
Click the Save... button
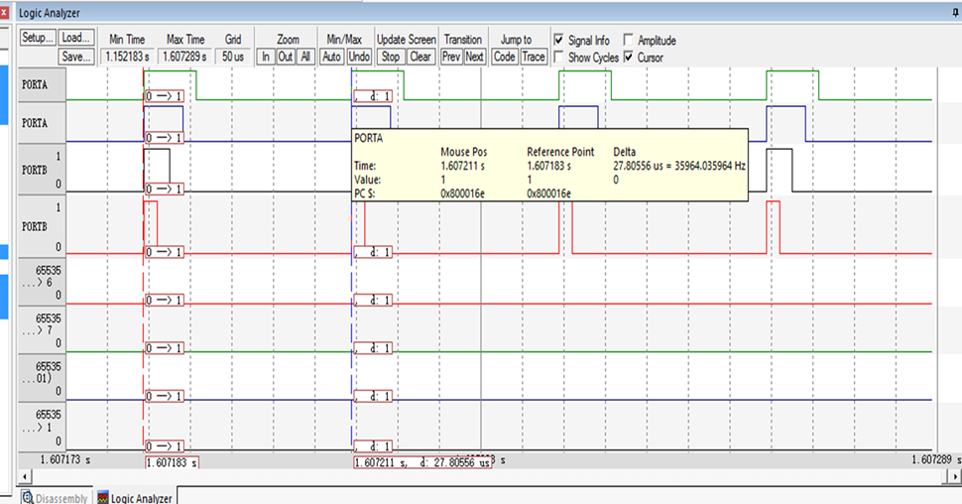pos(75,57)
